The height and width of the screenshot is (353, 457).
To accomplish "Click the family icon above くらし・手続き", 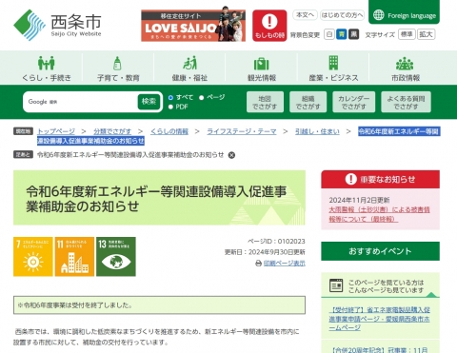I will click(x=47, y=63).
